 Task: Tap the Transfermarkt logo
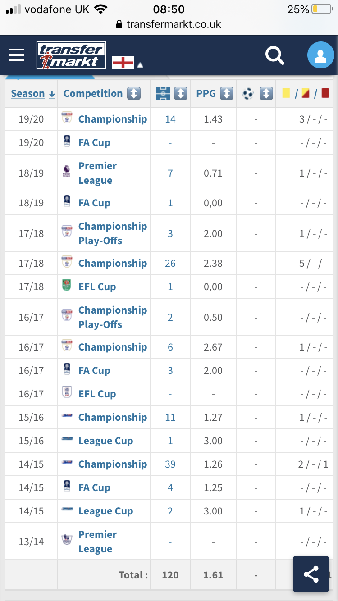click(x=71, y=55)
